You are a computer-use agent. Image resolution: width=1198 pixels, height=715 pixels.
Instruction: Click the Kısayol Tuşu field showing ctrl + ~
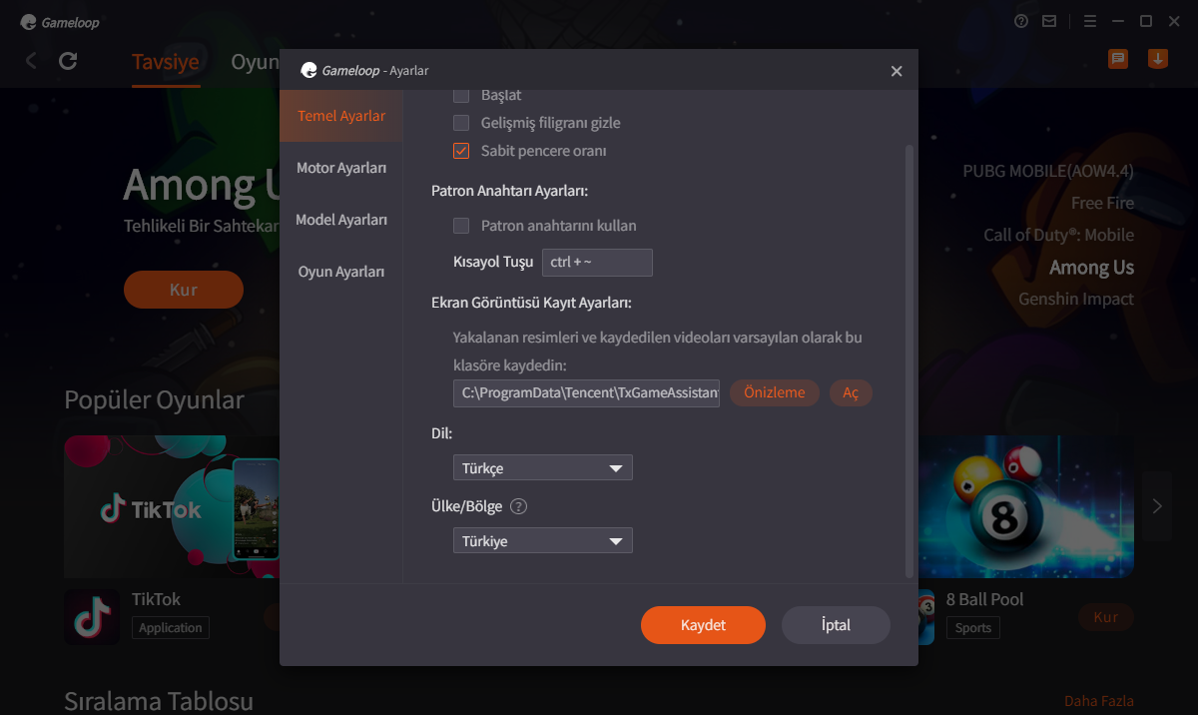click(x=597, y=263)
